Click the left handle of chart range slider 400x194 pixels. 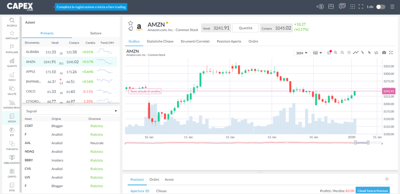pyautogui.click(x=355, y=143)
